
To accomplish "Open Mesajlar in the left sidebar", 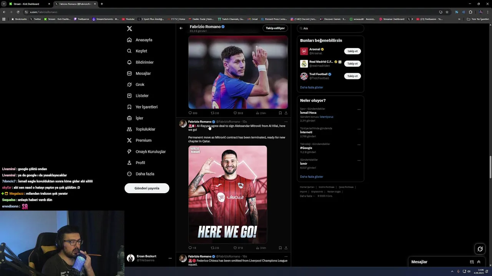I will [139, 73].
